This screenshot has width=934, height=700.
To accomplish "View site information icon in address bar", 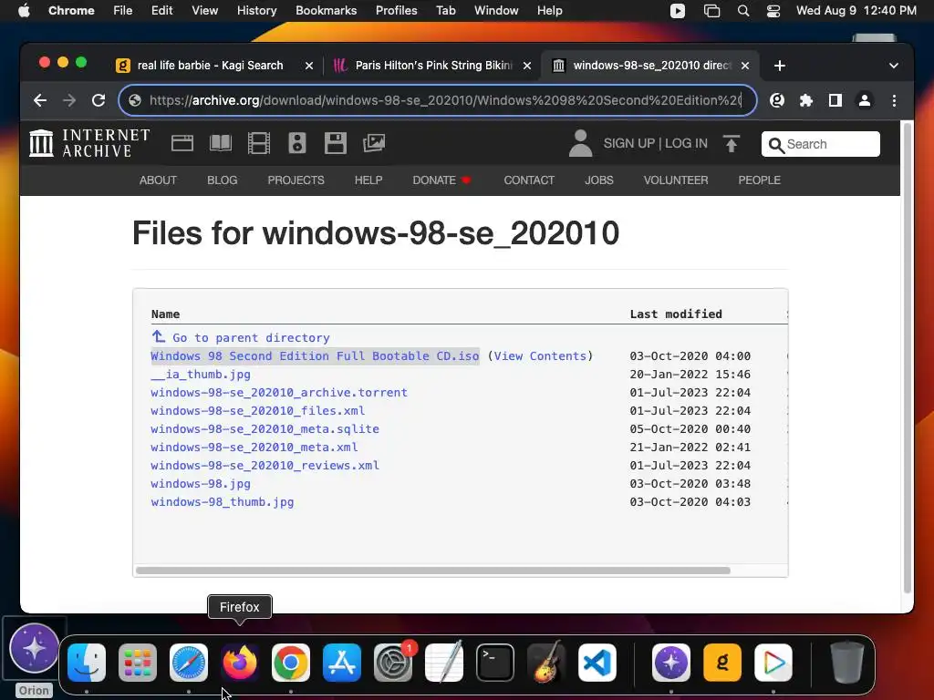I will coord(135,100).
